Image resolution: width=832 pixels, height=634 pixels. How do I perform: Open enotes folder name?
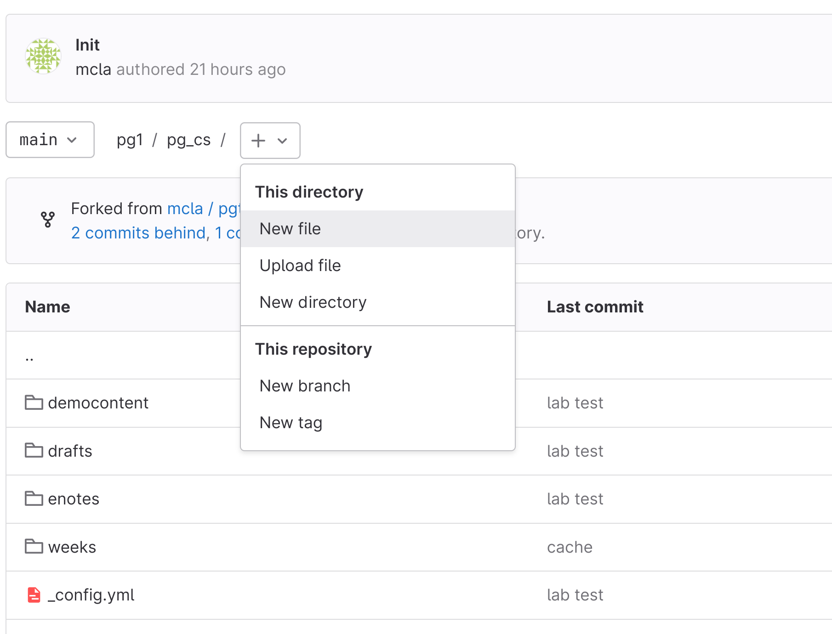[74, 499]
